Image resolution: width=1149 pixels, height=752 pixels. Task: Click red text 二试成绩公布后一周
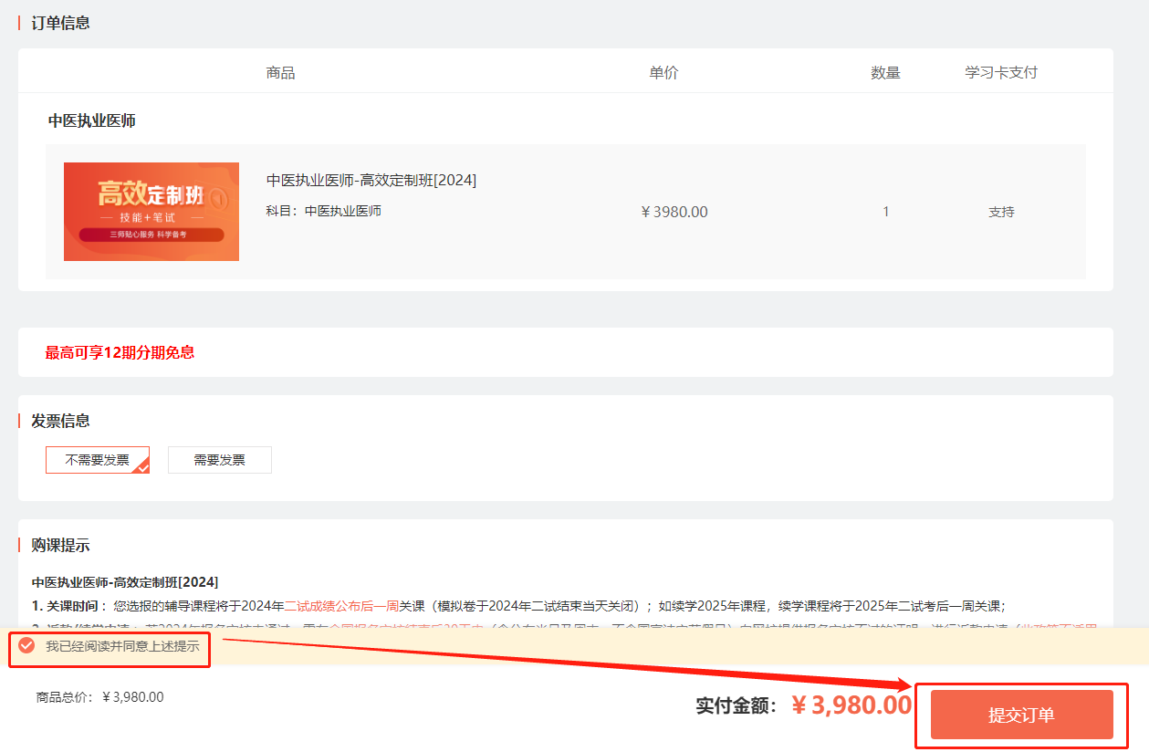point(342,605)
